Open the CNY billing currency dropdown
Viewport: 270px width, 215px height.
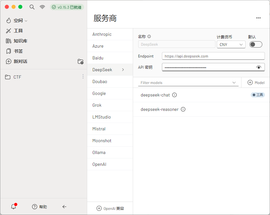point(231,45)
